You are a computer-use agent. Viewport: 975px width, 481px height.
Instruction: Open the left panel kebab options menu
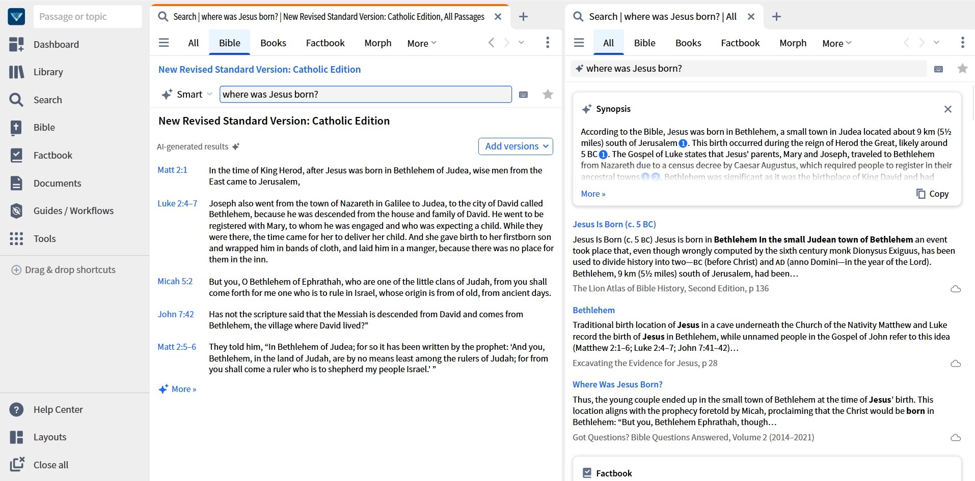(x=548, y=43)
